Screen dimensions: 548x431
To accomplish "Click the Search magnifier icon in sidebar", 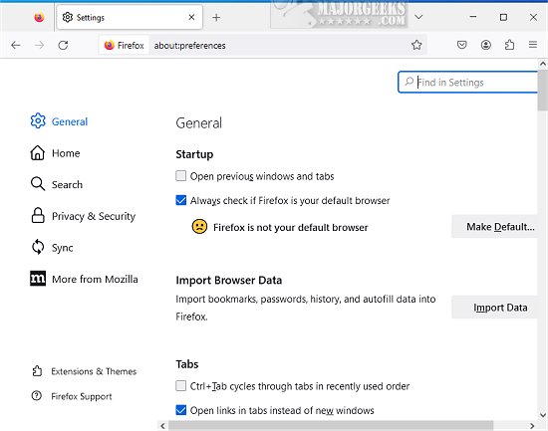I will (38, 184).
